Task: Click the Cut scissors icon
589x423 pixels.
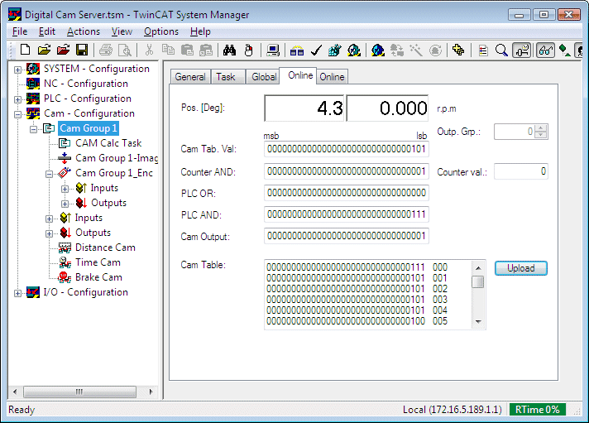Action: pos(149,50)
